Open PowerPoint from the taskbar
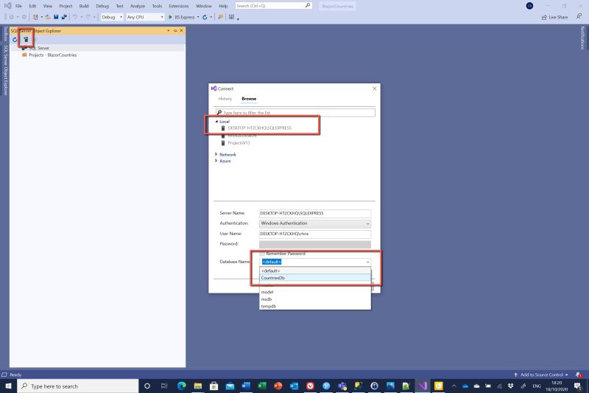The image size is (589, 393). (278, 386)
